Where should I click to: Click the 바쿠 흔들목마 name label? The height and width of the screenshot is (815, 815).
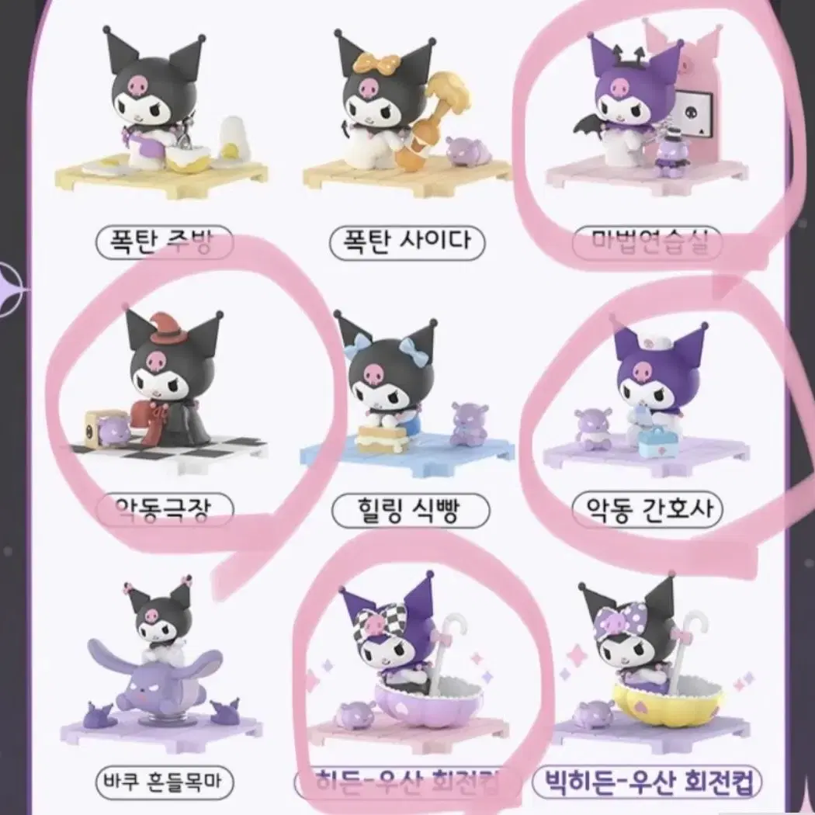pyautogui.click(x=165, y=782)
